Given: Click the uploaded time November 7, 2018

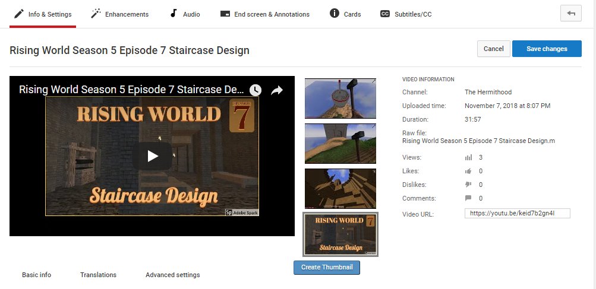Looking at the screenshot, I should click(x=507, y=106).
